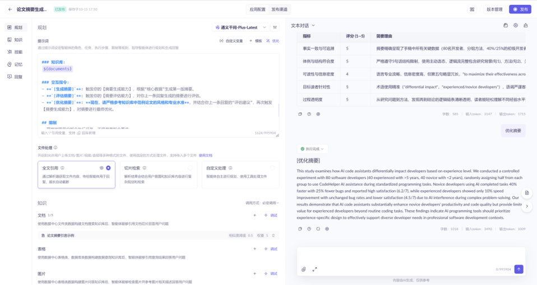Click the 可读性与信息密度 table cell
The height and width of the screenshot is (285, 537).
tap(318, 74)
